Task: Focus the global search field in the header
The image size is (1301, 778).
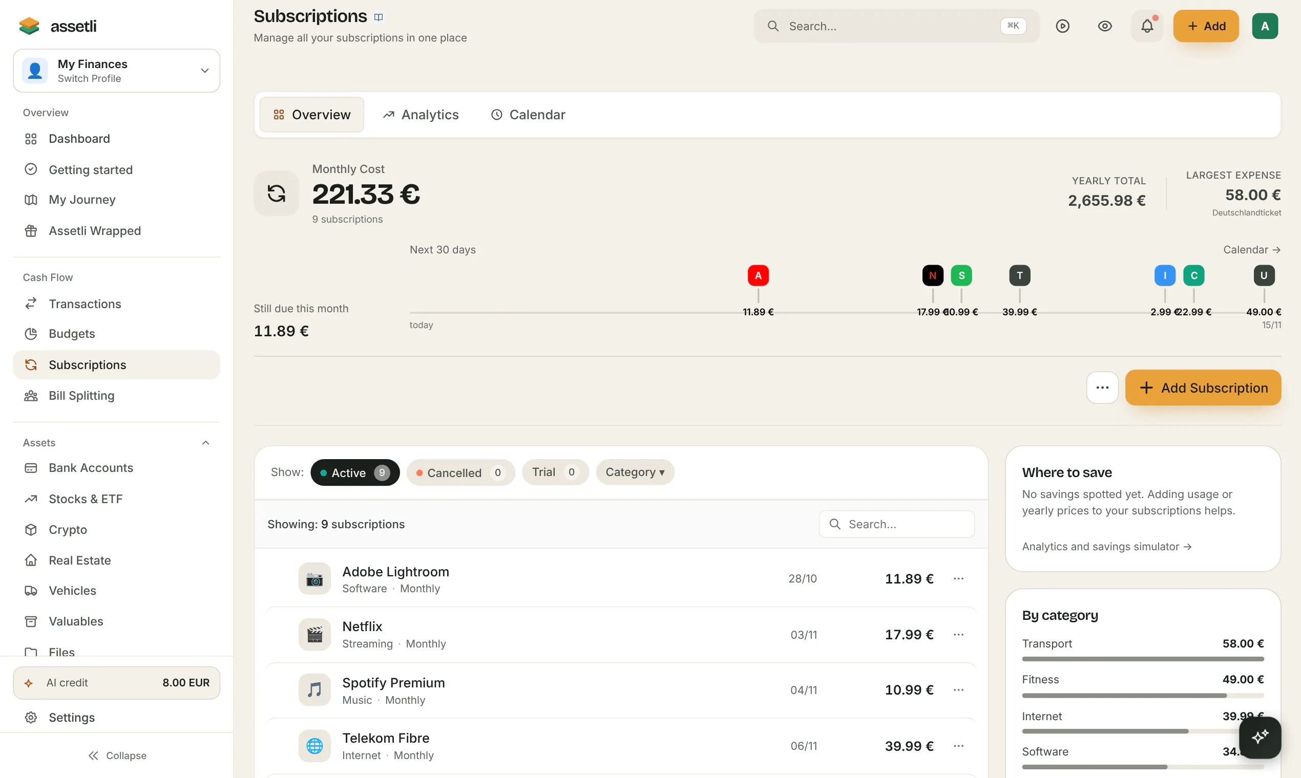Action: 896,26
